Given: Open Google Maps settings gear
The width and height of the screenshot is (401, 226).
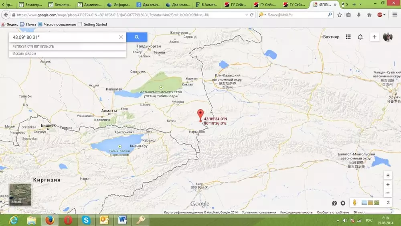Looking at the screenshot, I should coord(343,203).
